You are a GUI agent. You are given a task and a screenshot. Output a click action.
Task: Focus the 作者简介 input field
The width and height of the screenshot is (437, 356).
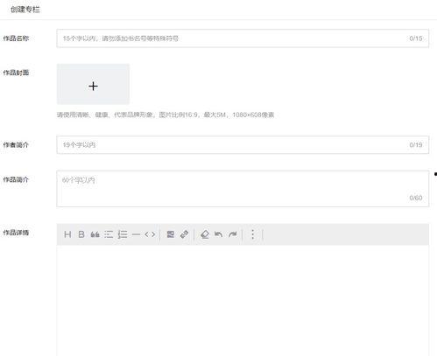[243, 144]
